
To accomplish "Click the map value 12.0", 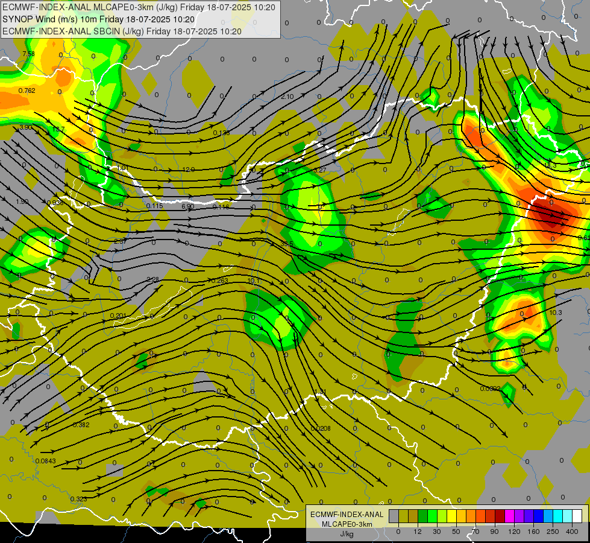I will coord(188,170).
